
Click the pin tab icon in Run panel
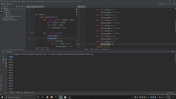click(x=3, y=62)
